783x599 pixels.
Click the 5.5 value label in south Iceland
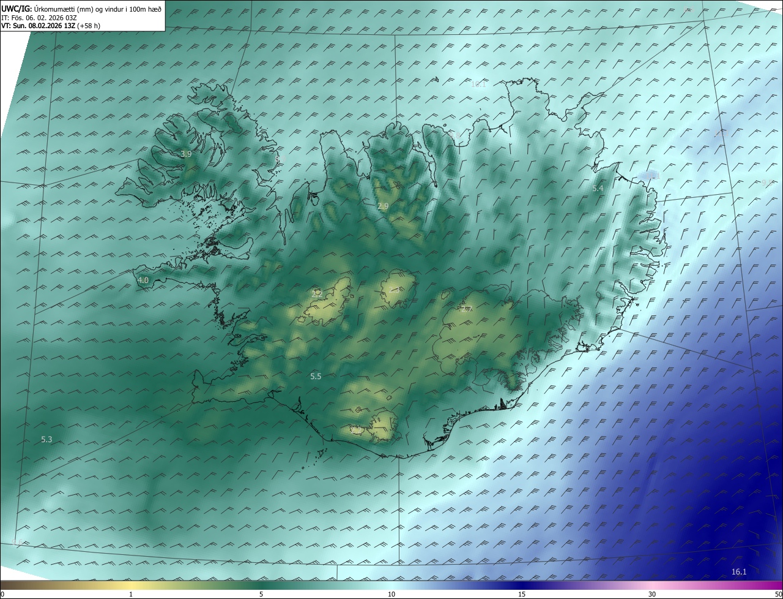[316, 376]
